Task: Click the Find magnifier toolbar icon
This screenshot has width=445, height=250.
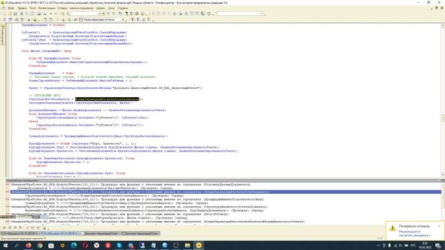Action: (x=62, y=14)
